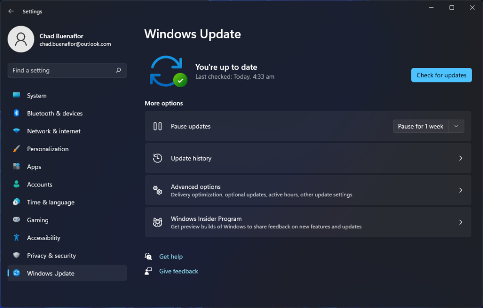The image size is (483, 308).
Task: Click Pause for 1 week button
Action: tap(420, 126)
